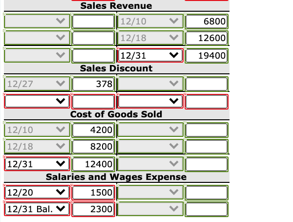Open the 12/31 Bal. dropdown in Salaries and Wages
This screenshot has height=222, width=293.
tap(37, 209)
